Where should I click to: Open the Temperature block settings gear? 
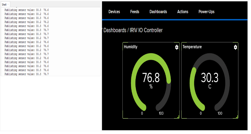pyautogui.click(x=235, y=47)
